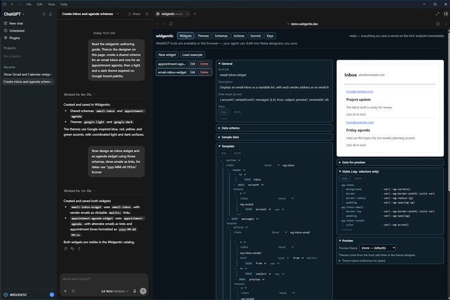Expand the browser panel to fullscreen

tap(438, 14)
